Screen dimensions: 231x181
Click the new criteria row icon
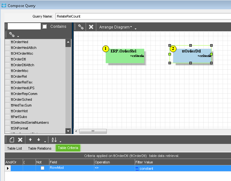point(12,140)
